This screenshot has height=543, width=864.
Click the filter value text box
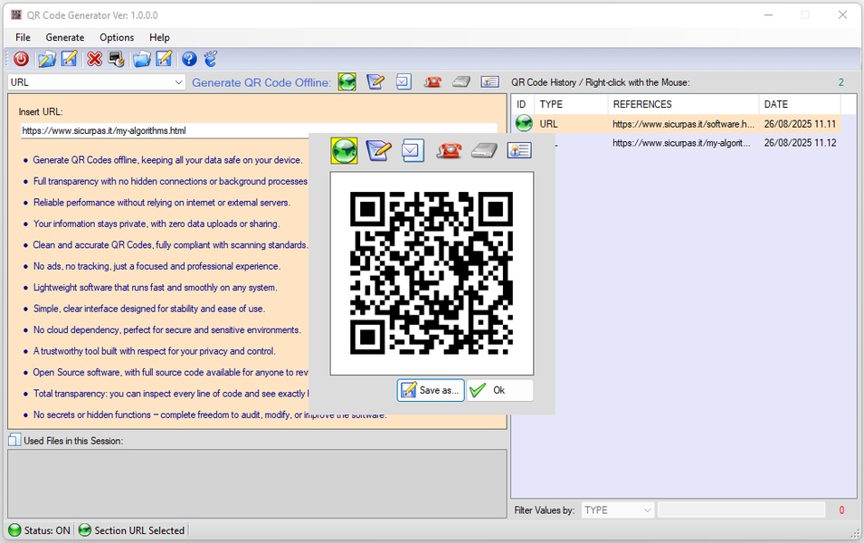pyautogui.click(x=740, y=510)
